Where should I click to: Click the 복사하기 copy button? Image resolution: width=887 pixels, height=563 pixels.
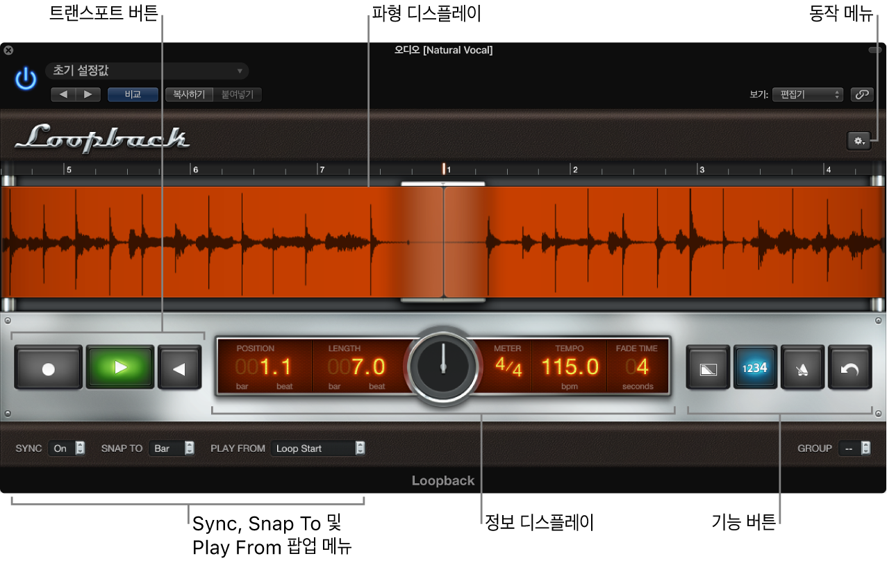[188, 94]
